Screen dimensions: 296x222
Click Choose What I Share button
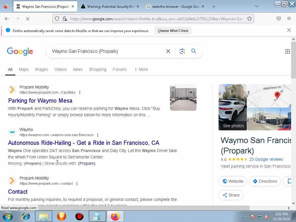[x=173, y=31]
